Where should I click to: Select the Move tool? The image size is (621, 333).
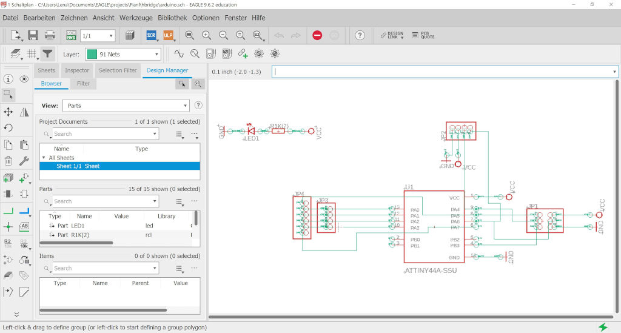(8, 112)
